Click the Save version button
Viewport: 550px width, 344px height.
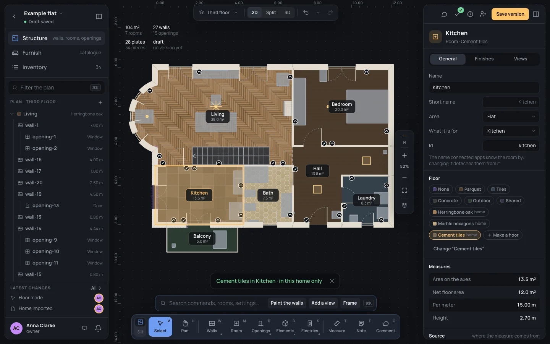point(510,14)
